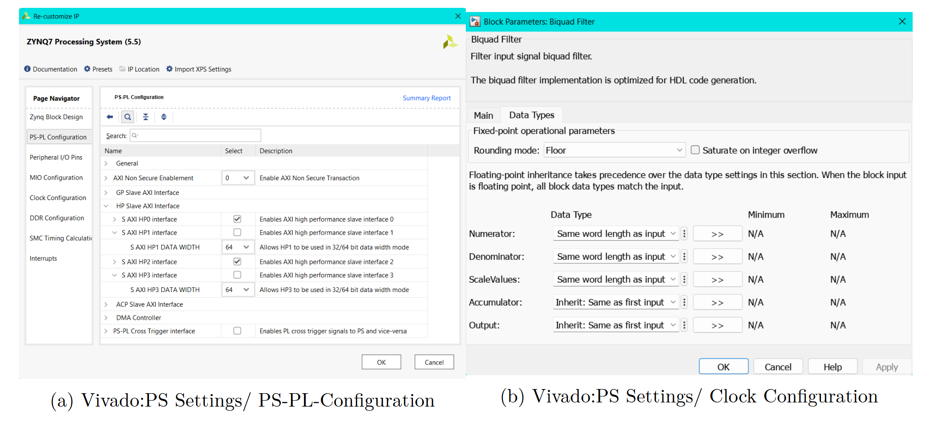
Task: Enable S AXI HP1 interface checkbox
Action: coord(237,232)
